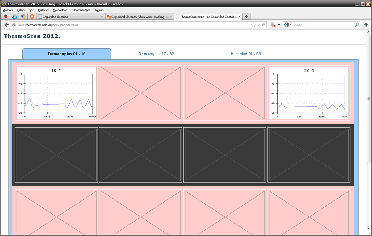Screen dimensions: 372x236
Task: Click in the address bar URL field
Action: 133,25
